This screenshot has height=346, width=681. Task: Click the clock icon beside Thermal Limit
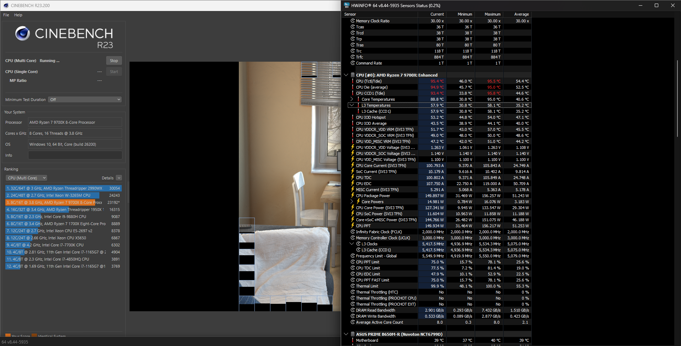pos(353,286)
